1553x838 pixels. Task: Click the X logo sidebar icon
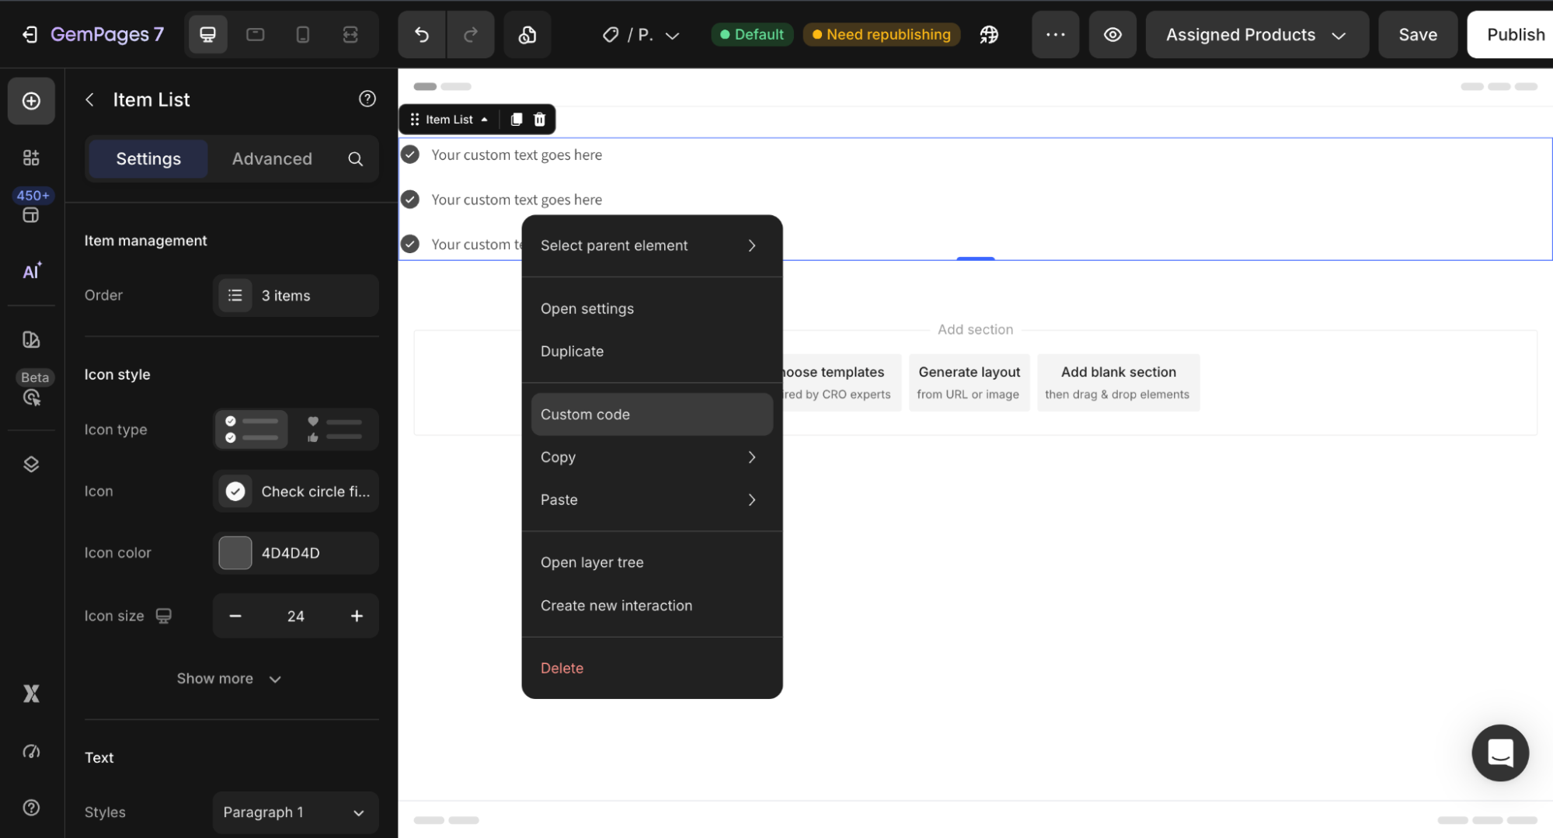click(31, 694)
